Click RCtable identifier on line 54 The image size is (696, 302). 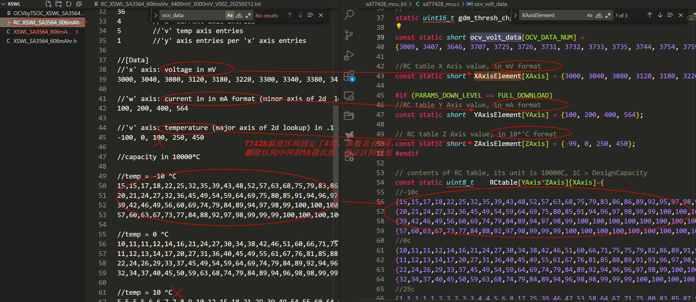[503, 182]
